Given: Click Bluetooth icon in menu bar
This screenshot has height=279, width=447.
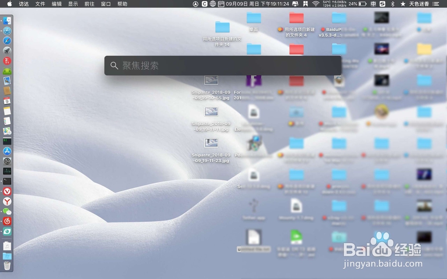Looking at the screenshot, I should point(392,4).
